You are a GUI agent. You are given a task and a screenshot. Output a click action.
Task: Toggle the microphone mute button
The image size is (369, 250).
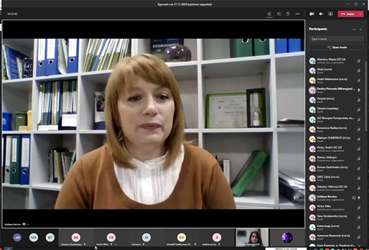[321, 14]
